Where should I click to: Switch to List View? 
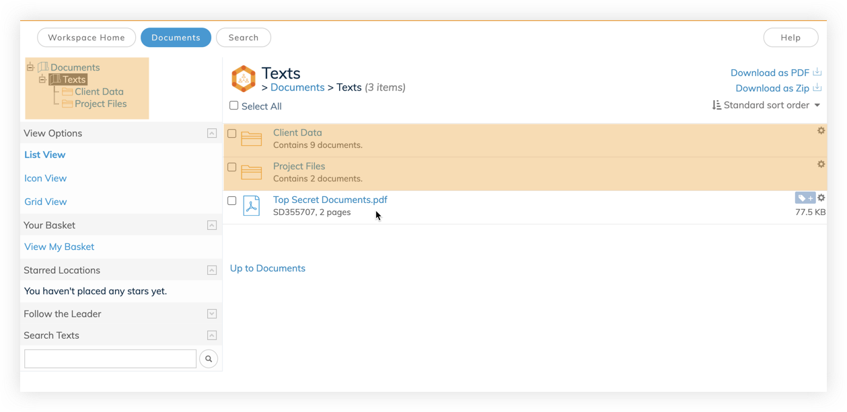[x=45, y=155]
